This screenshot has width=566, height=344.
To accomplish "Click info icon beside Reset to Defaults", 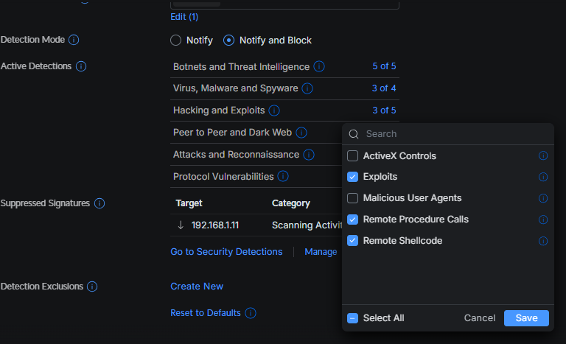I will [x=251, y=313].
